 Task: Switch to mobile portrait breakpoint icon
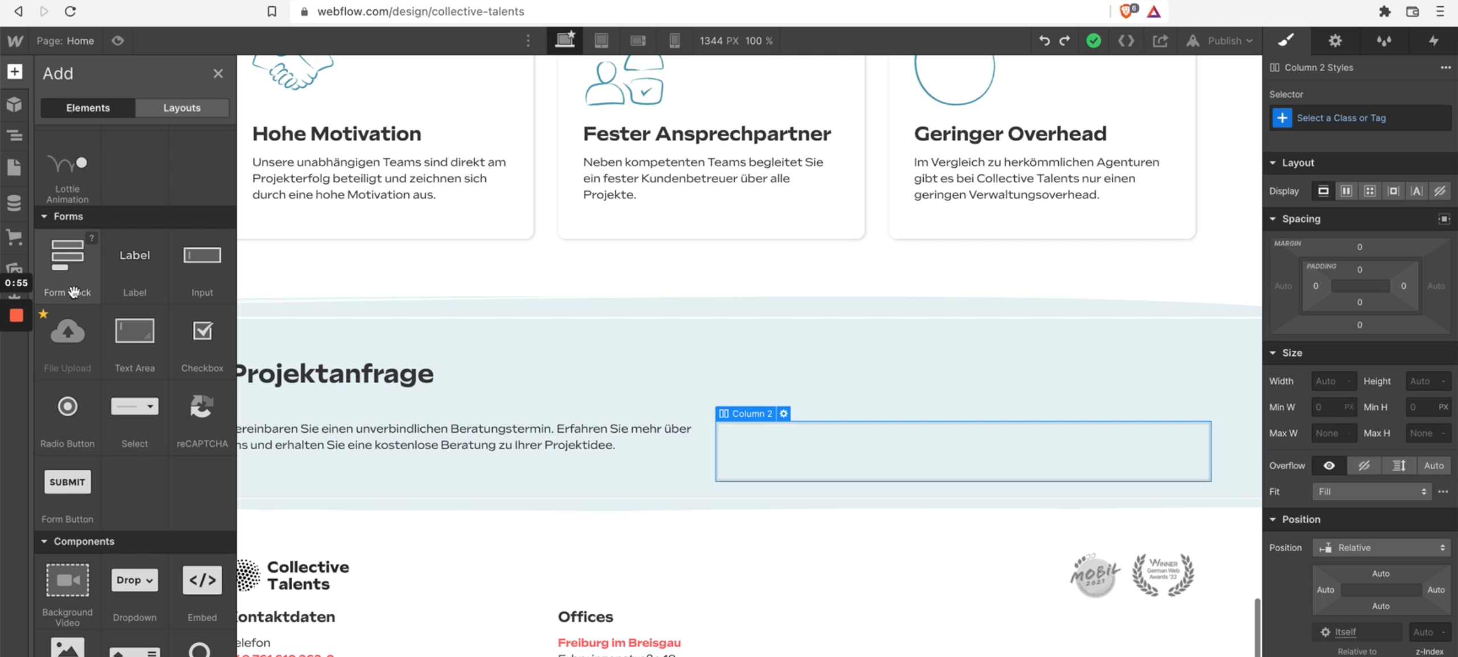(674, 40)
